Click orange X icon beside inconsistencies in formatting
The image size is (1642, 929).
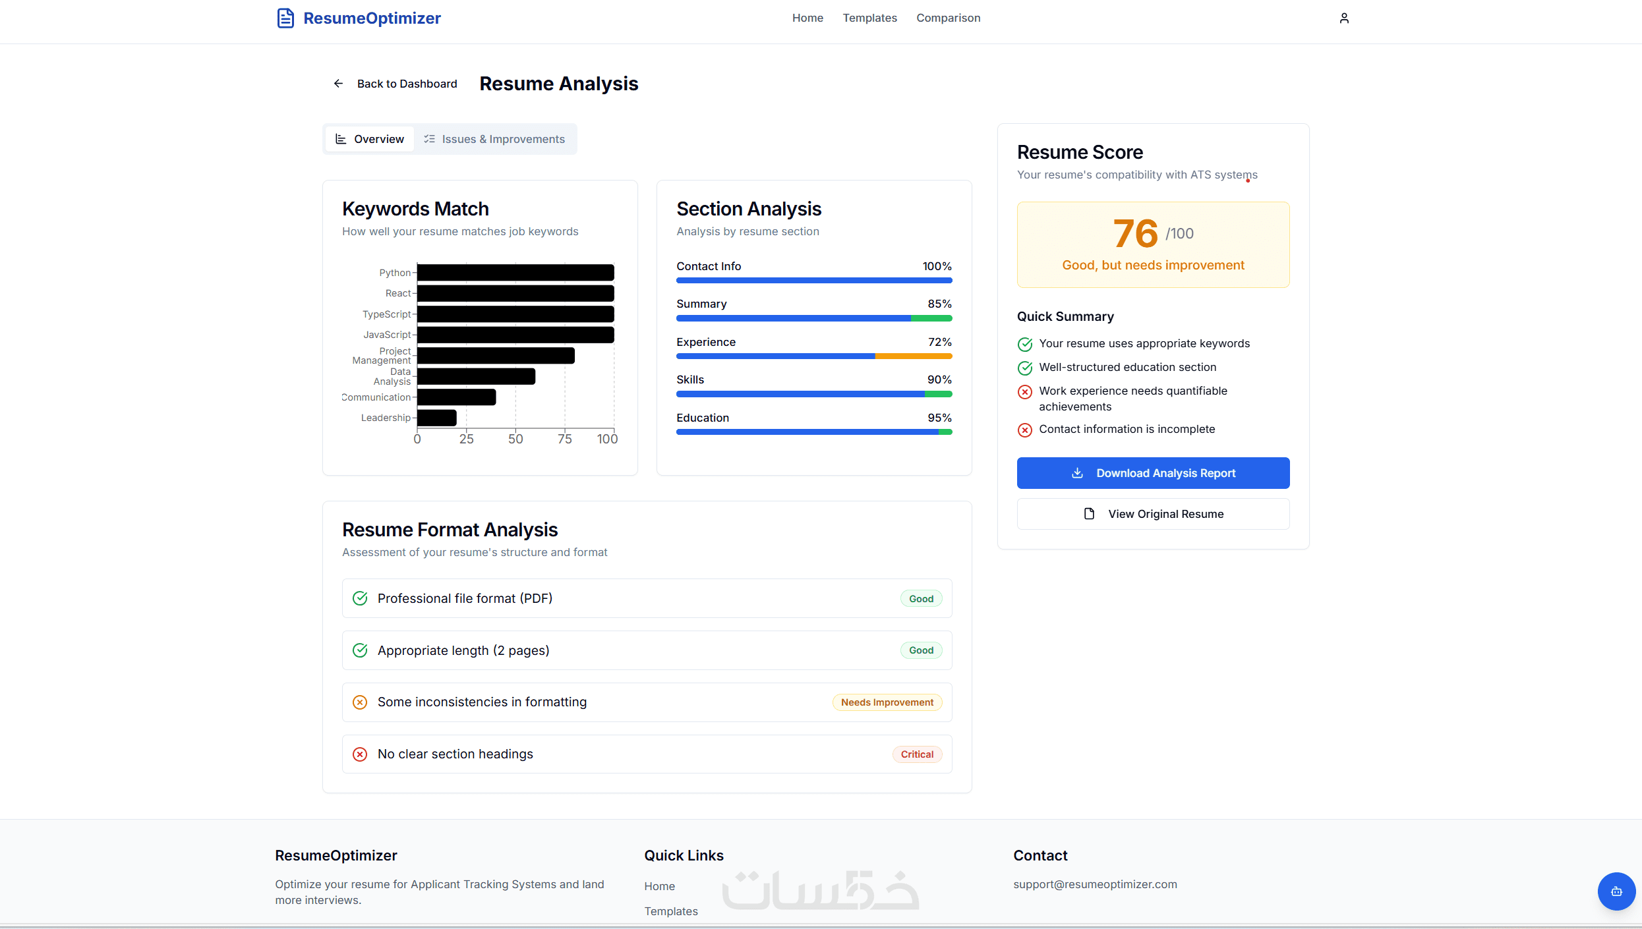pyautogui.click(x=360, y=702)
